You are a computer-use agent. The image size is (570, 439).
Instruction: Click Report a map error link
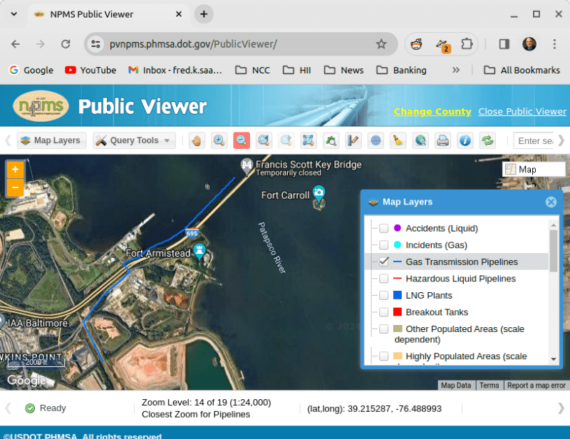[537, 385]
